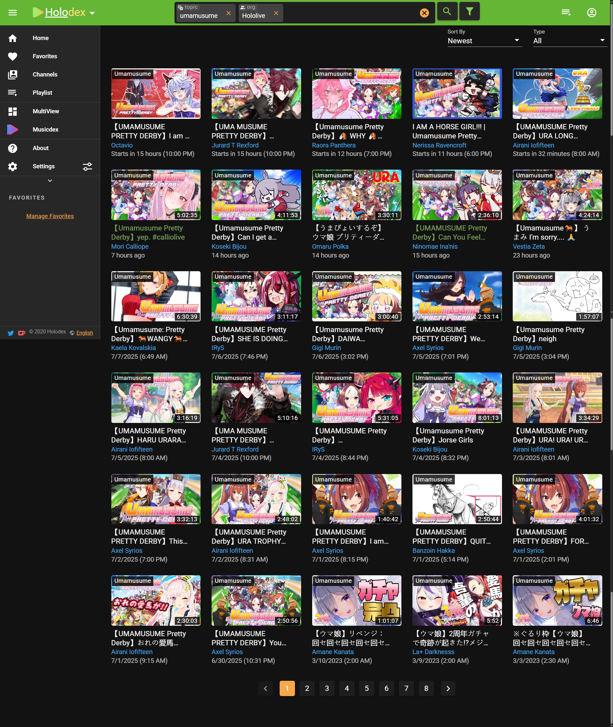Click Umamusume topic tag on Octavio's video
The image size is (613, 727).
coord(132,74)
